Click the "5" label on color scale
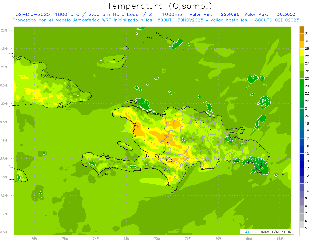This screenshot has width=314, height=242. point(306,228)
